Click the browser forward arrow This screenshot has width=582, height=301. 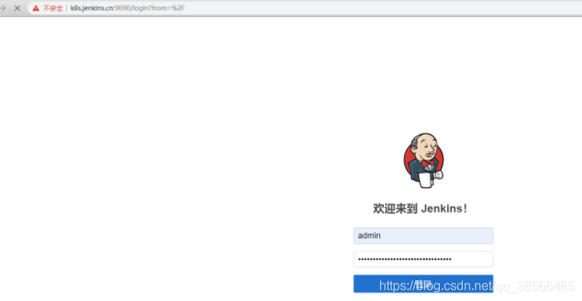pyautogui.click(x=3, y=8)
